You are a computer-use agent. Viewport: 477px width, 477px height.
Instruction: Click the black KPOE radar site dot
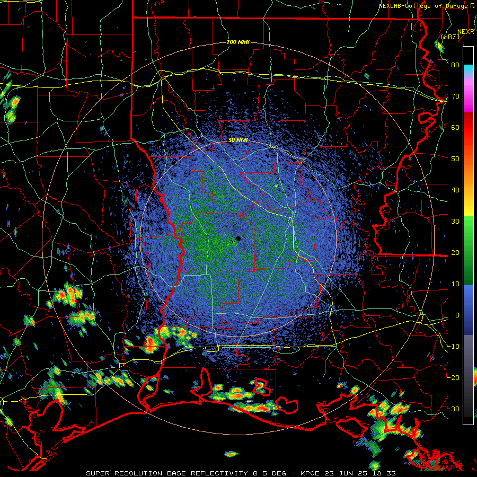238,238
